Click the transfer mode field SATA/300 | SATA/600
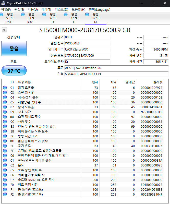 pyautogui.click(x=87, y=56)
